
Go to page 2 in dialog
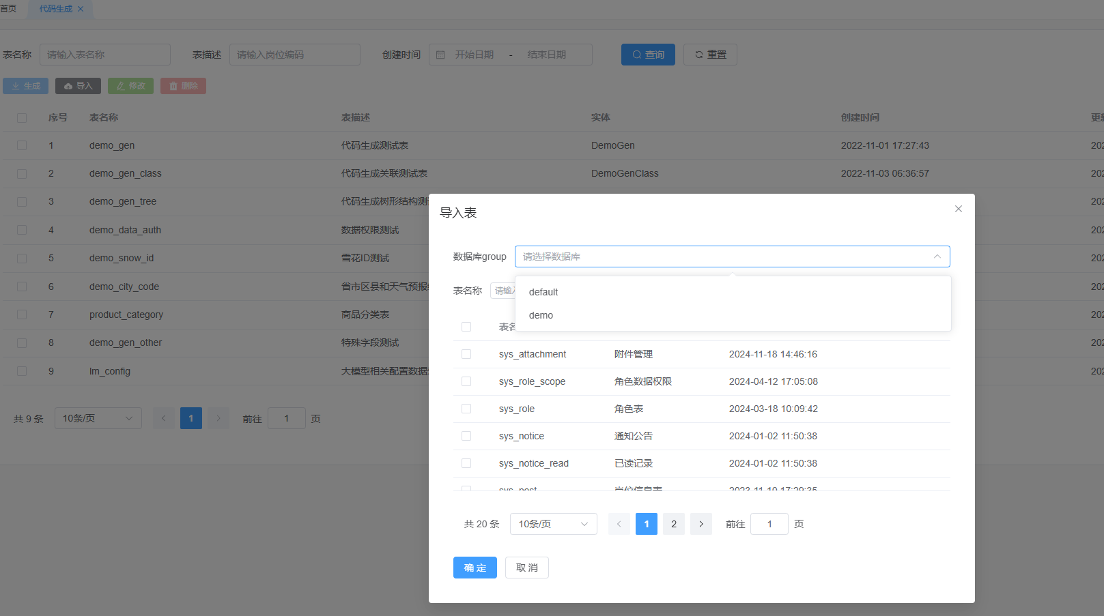tap(673, 524)
